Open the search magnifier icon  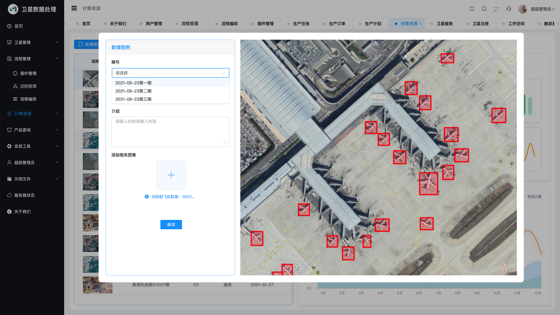484,9
